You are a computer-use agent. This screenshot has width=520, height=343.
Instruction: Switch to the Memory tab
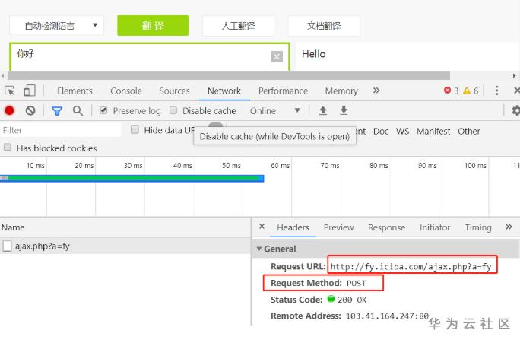pos(341,91)
